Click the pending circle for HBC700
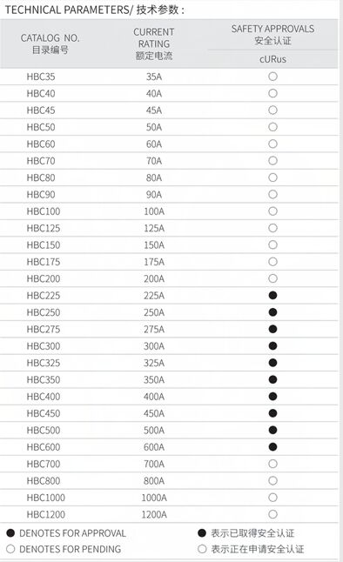This screenshot has width=343, height=562. click(x=272, y=464)
